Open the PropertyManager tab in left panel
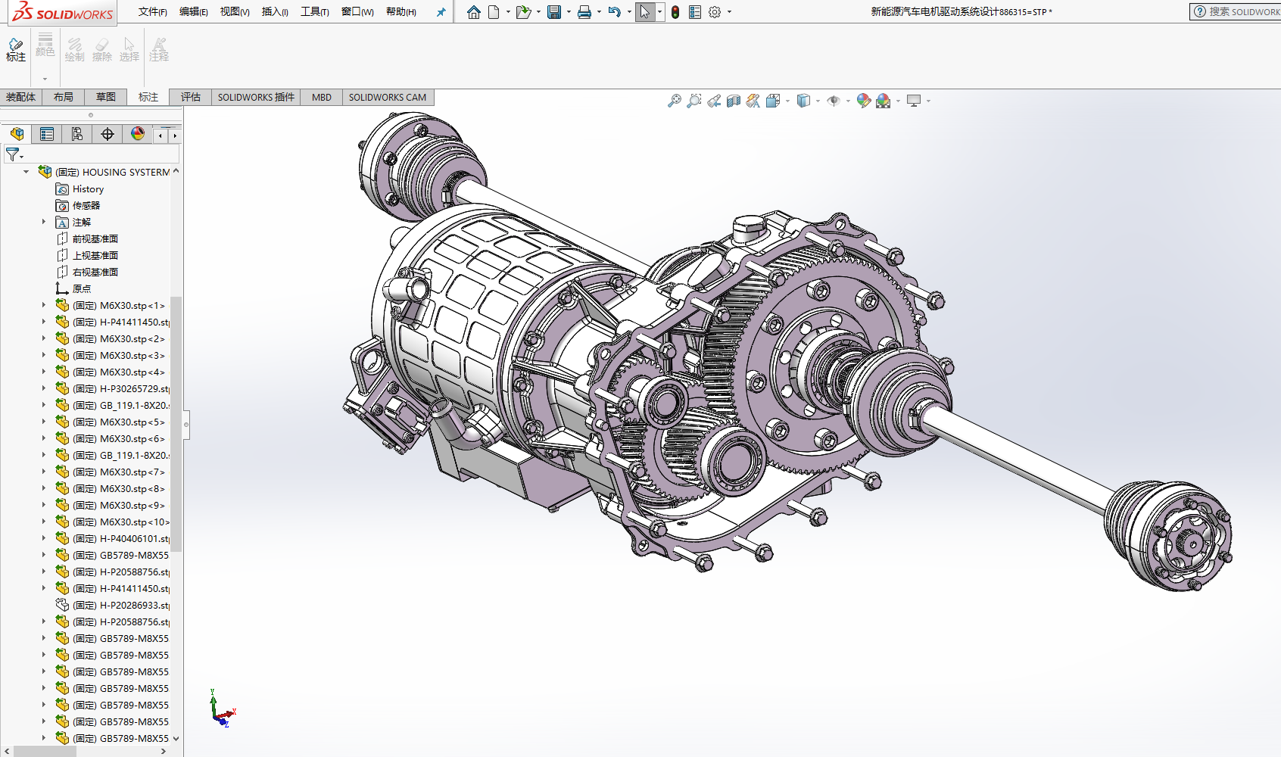The image size is (1281, 757). 47,134
